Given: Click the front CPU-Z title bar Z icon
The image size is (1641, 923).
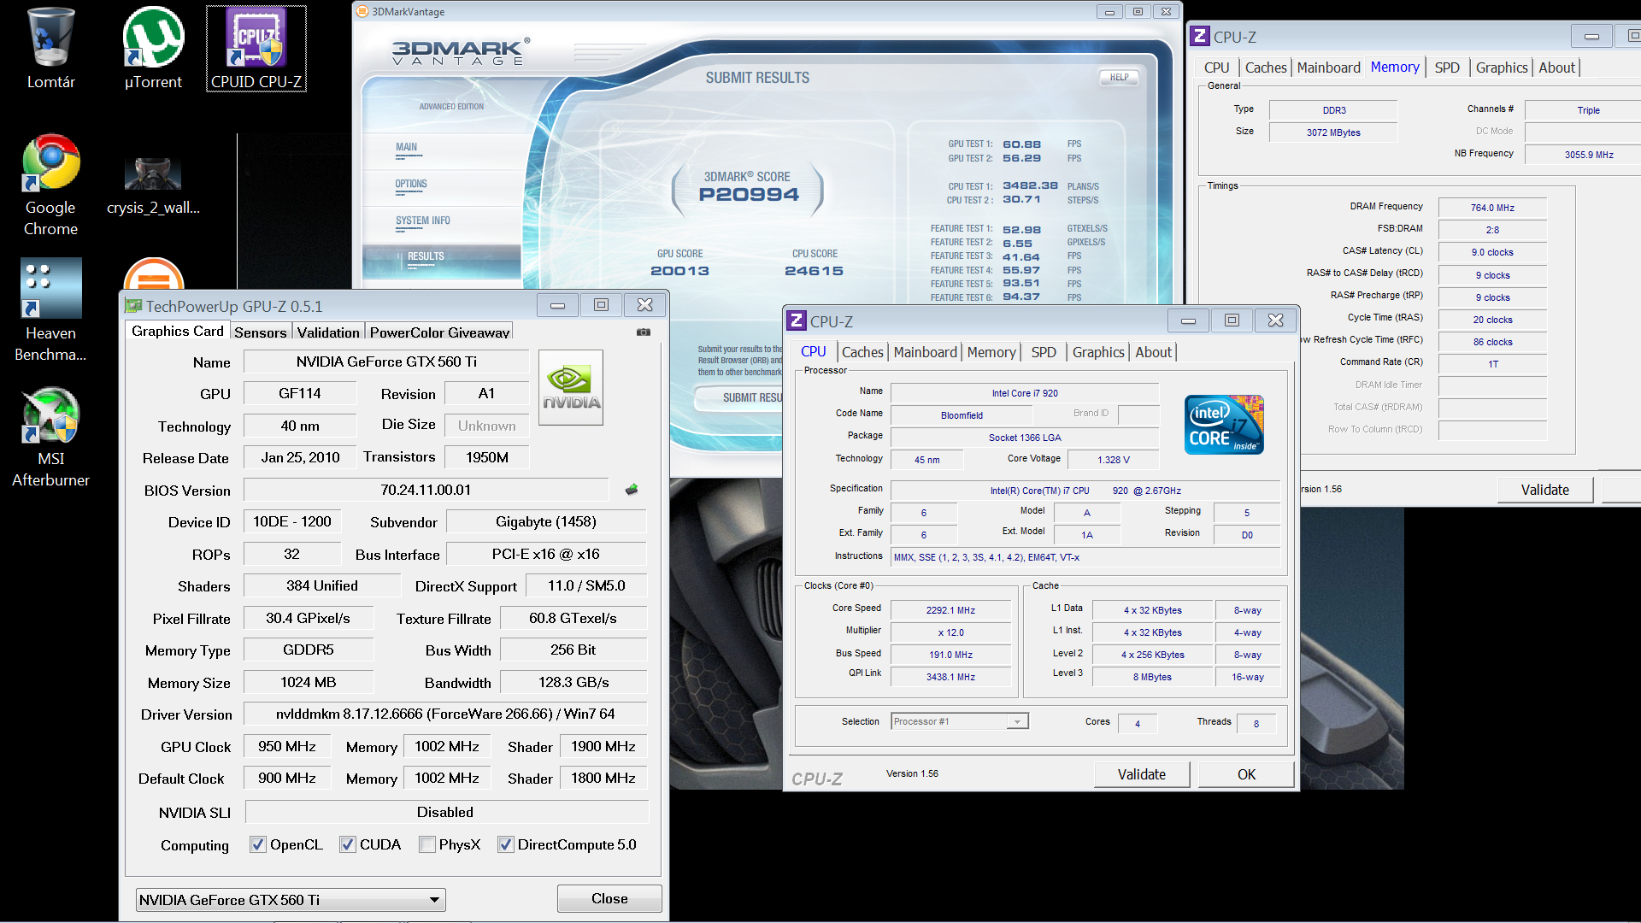Looking at the screenshot, I should point(797,320).
